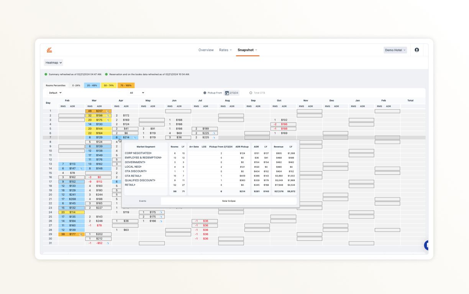Click the July day 5 $199 cell
The height and width of the screenshot is (294, 469).
(205, 129)
